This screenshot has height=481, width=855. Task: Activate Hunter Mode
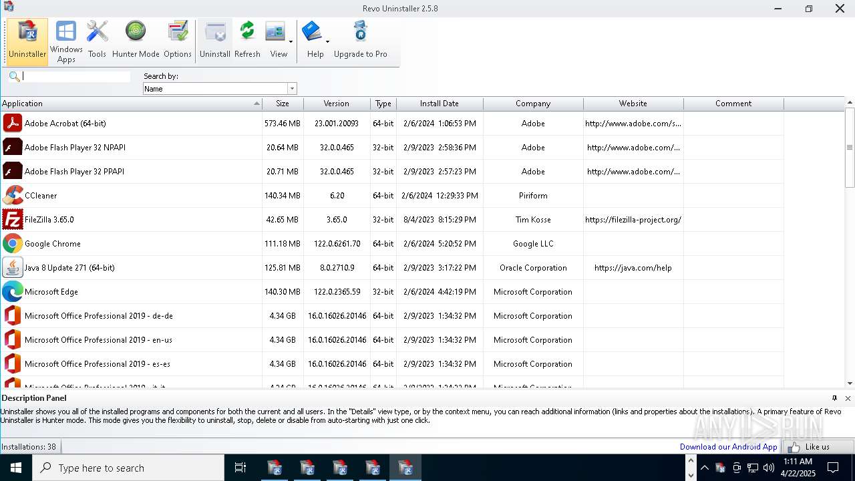point(136,41)
